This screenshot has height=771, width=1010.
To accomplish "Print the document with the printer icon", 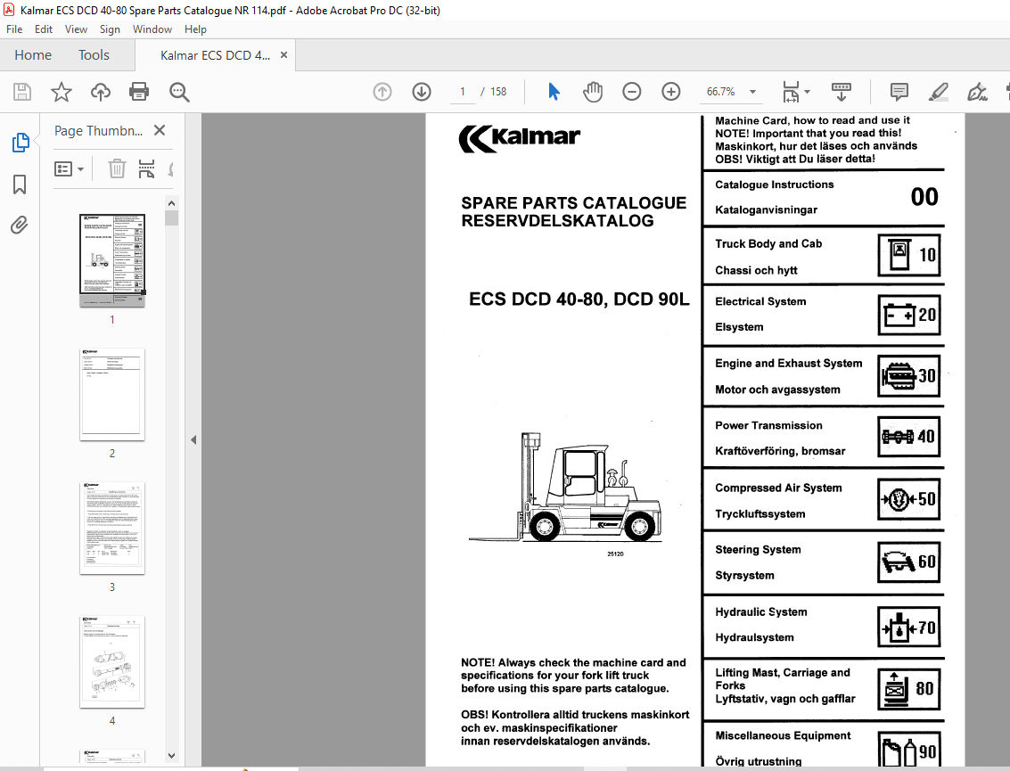I will click(139, 92).
